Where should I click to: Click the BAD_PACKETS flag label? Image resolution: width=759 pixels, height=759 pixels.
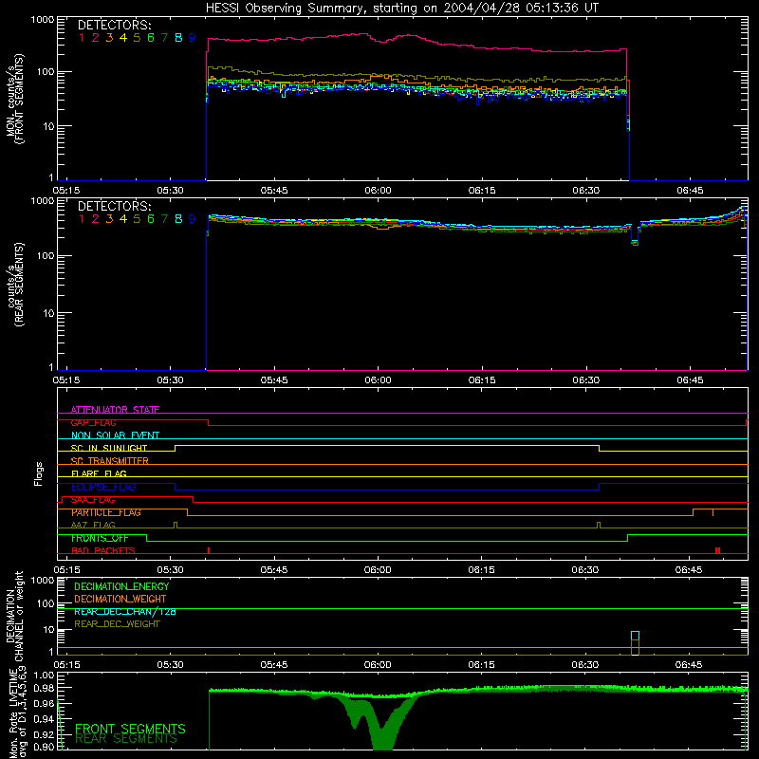click(x=103, y=551)
